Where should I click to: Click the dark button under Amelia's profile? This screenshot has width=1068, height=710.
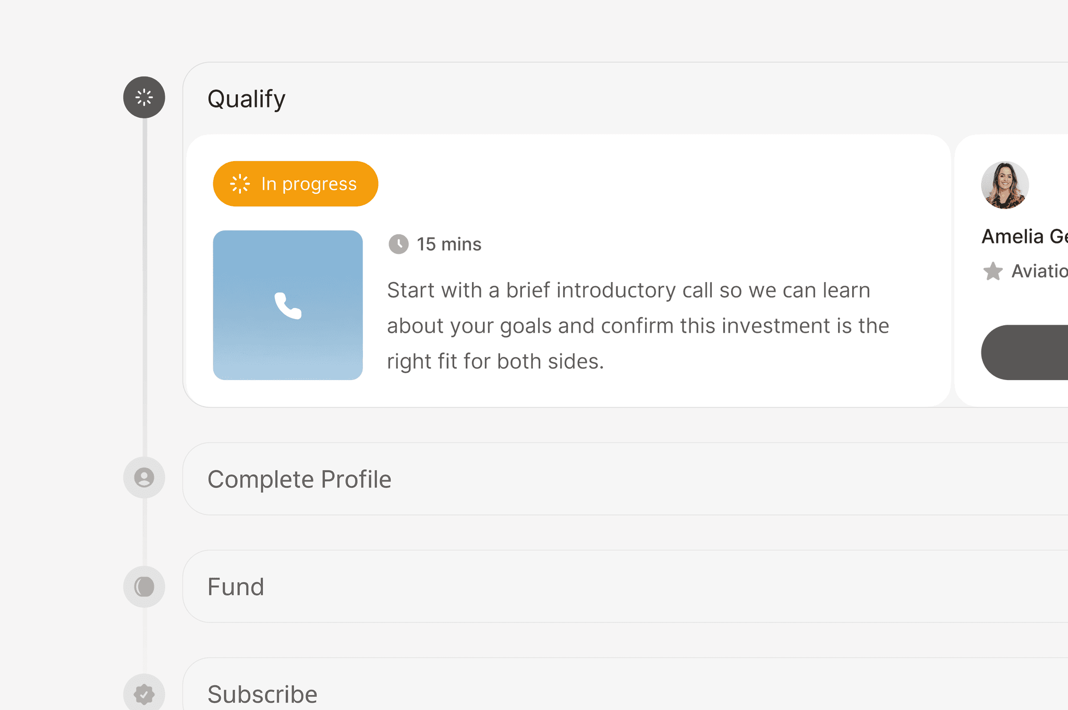click(1025, 352)
